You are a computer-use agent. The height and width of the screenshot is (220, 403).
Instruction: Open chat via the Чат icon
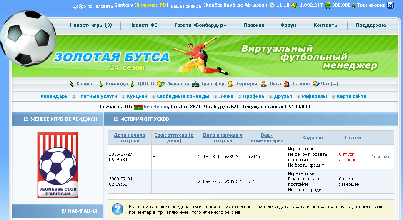(316, 84)
